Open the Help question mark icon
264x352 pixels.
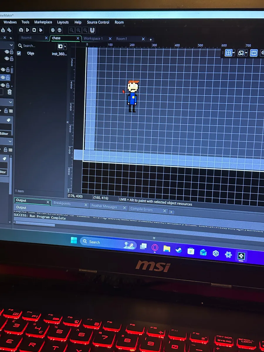pyautogui.click(x=60, y=30)
